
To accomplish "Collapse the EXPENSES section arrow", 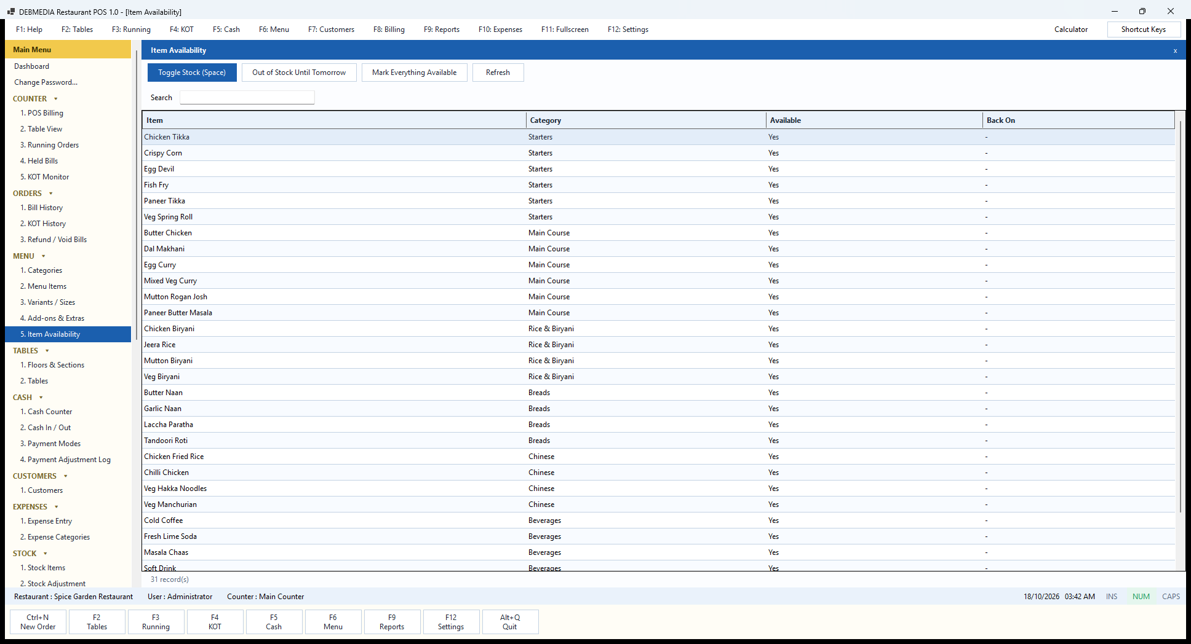I will click(57, 507).
